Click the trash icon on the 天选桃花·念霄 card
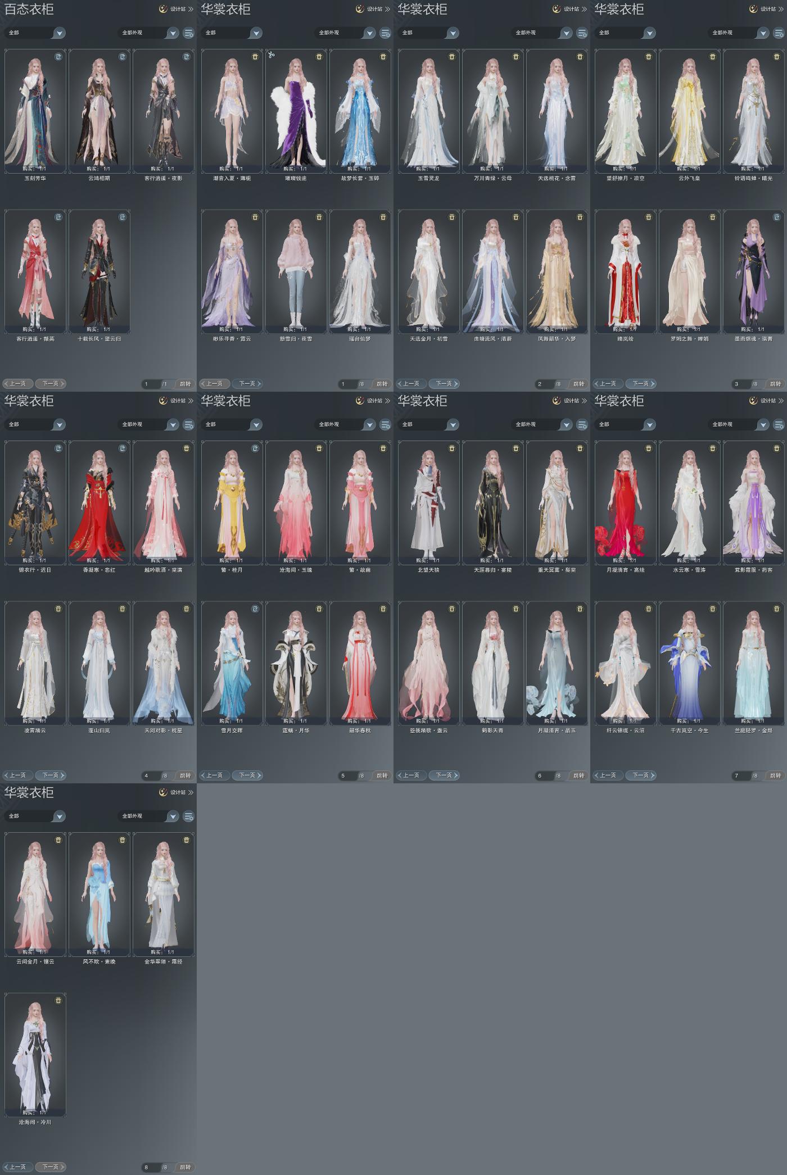 tap(580, 57)
